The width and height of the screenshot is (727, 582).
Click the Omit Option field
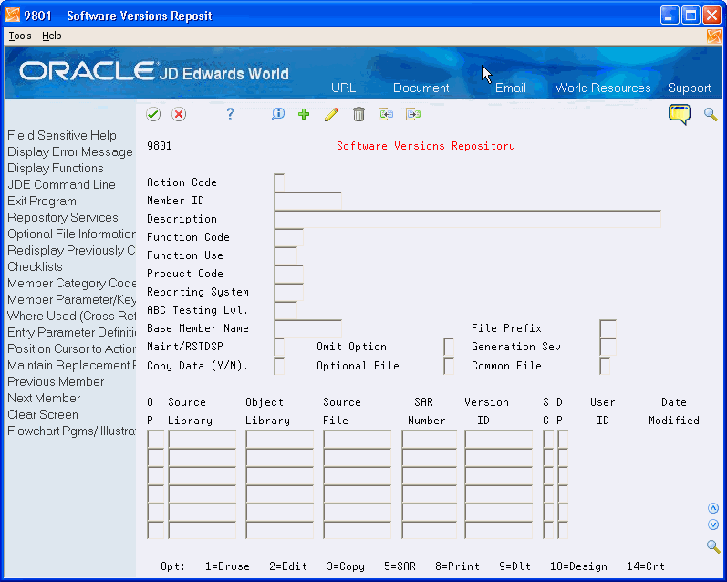tap(449, 347)
